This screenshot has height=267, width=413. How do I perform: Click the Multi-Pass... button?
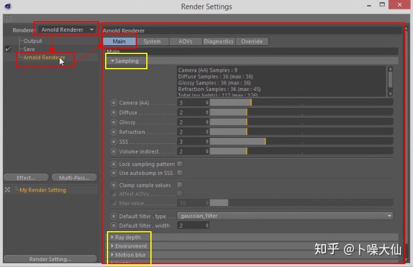74,178
